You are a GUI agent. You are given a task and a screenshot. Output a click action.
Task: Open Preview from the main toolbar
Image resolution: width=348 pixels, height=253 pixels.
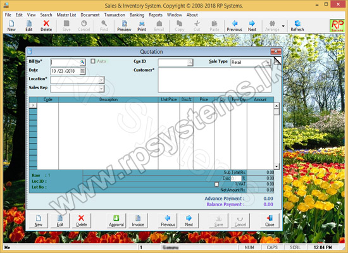124,23
